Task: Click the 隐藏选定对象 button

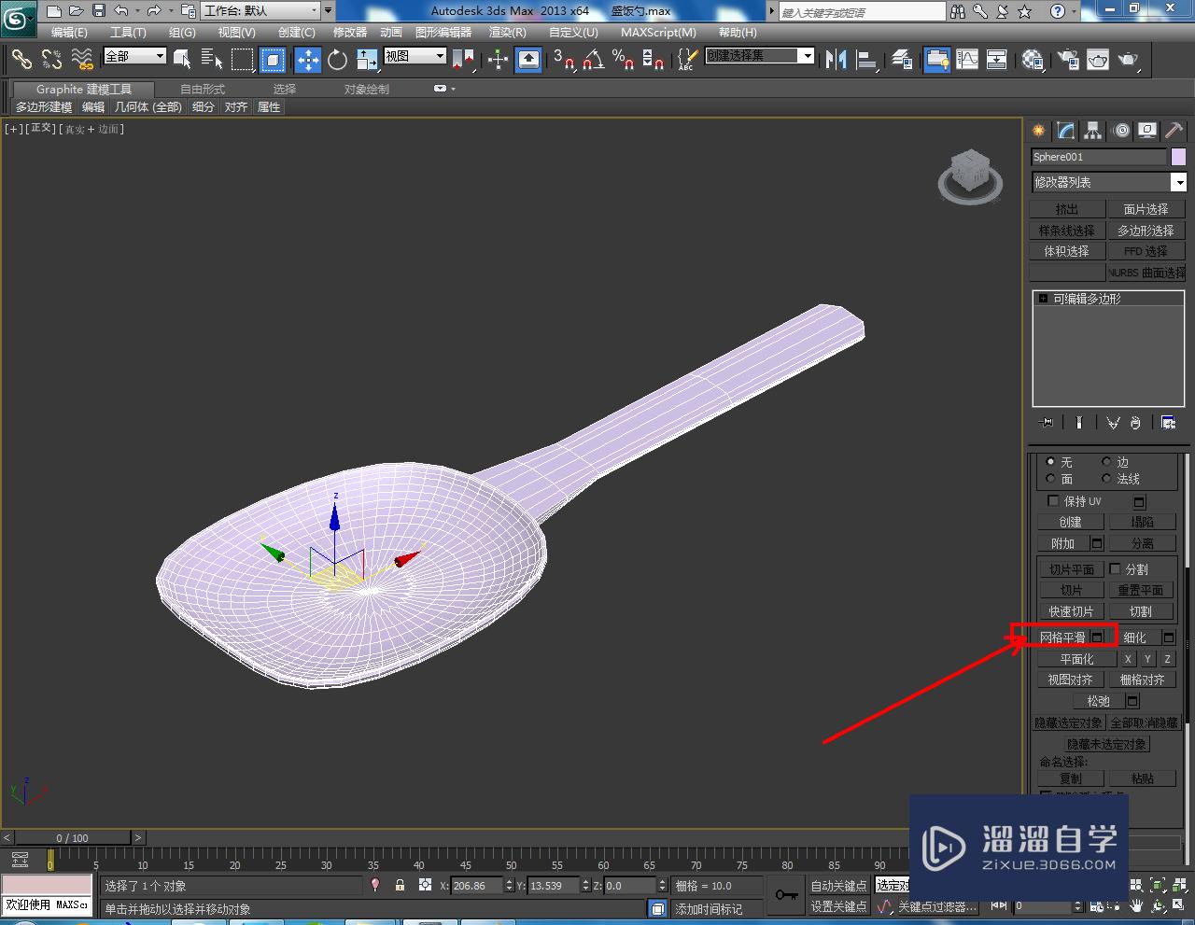Action: tap(1068, 723)
